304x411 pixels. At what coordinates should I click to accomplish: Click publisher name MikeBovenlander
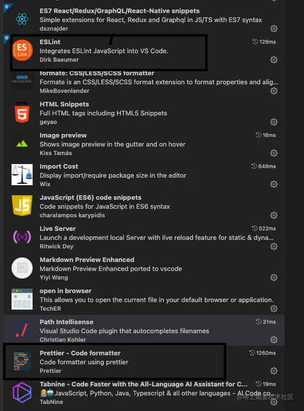point(64,91)
